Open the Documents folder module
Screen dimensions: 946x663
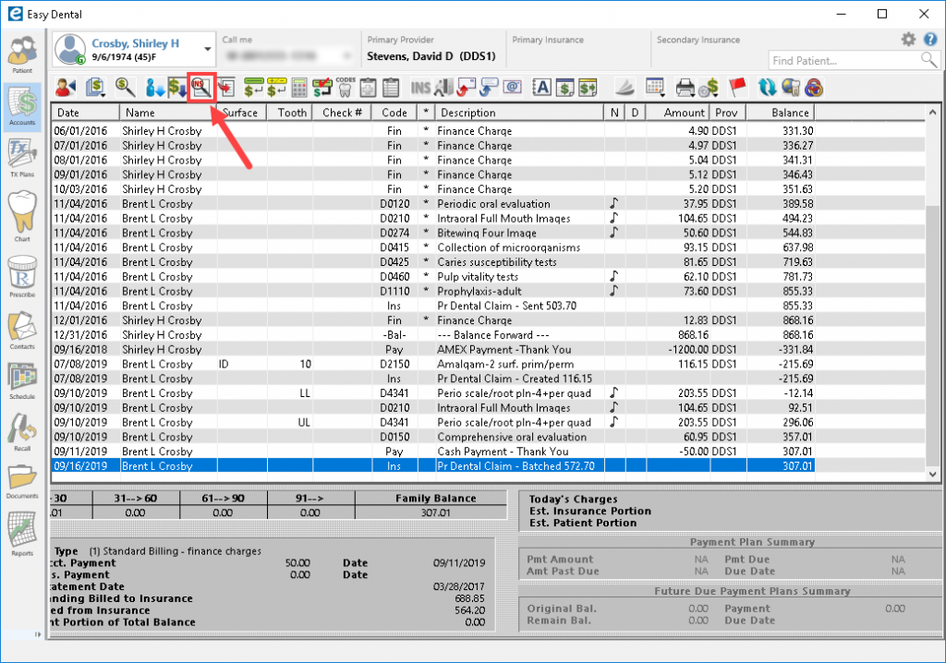(x=22, y=481)
